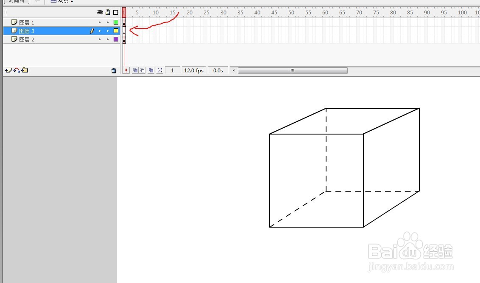Click the timeline scroll-left arrow
480x283 pixels.
click(x=234, y=71)
